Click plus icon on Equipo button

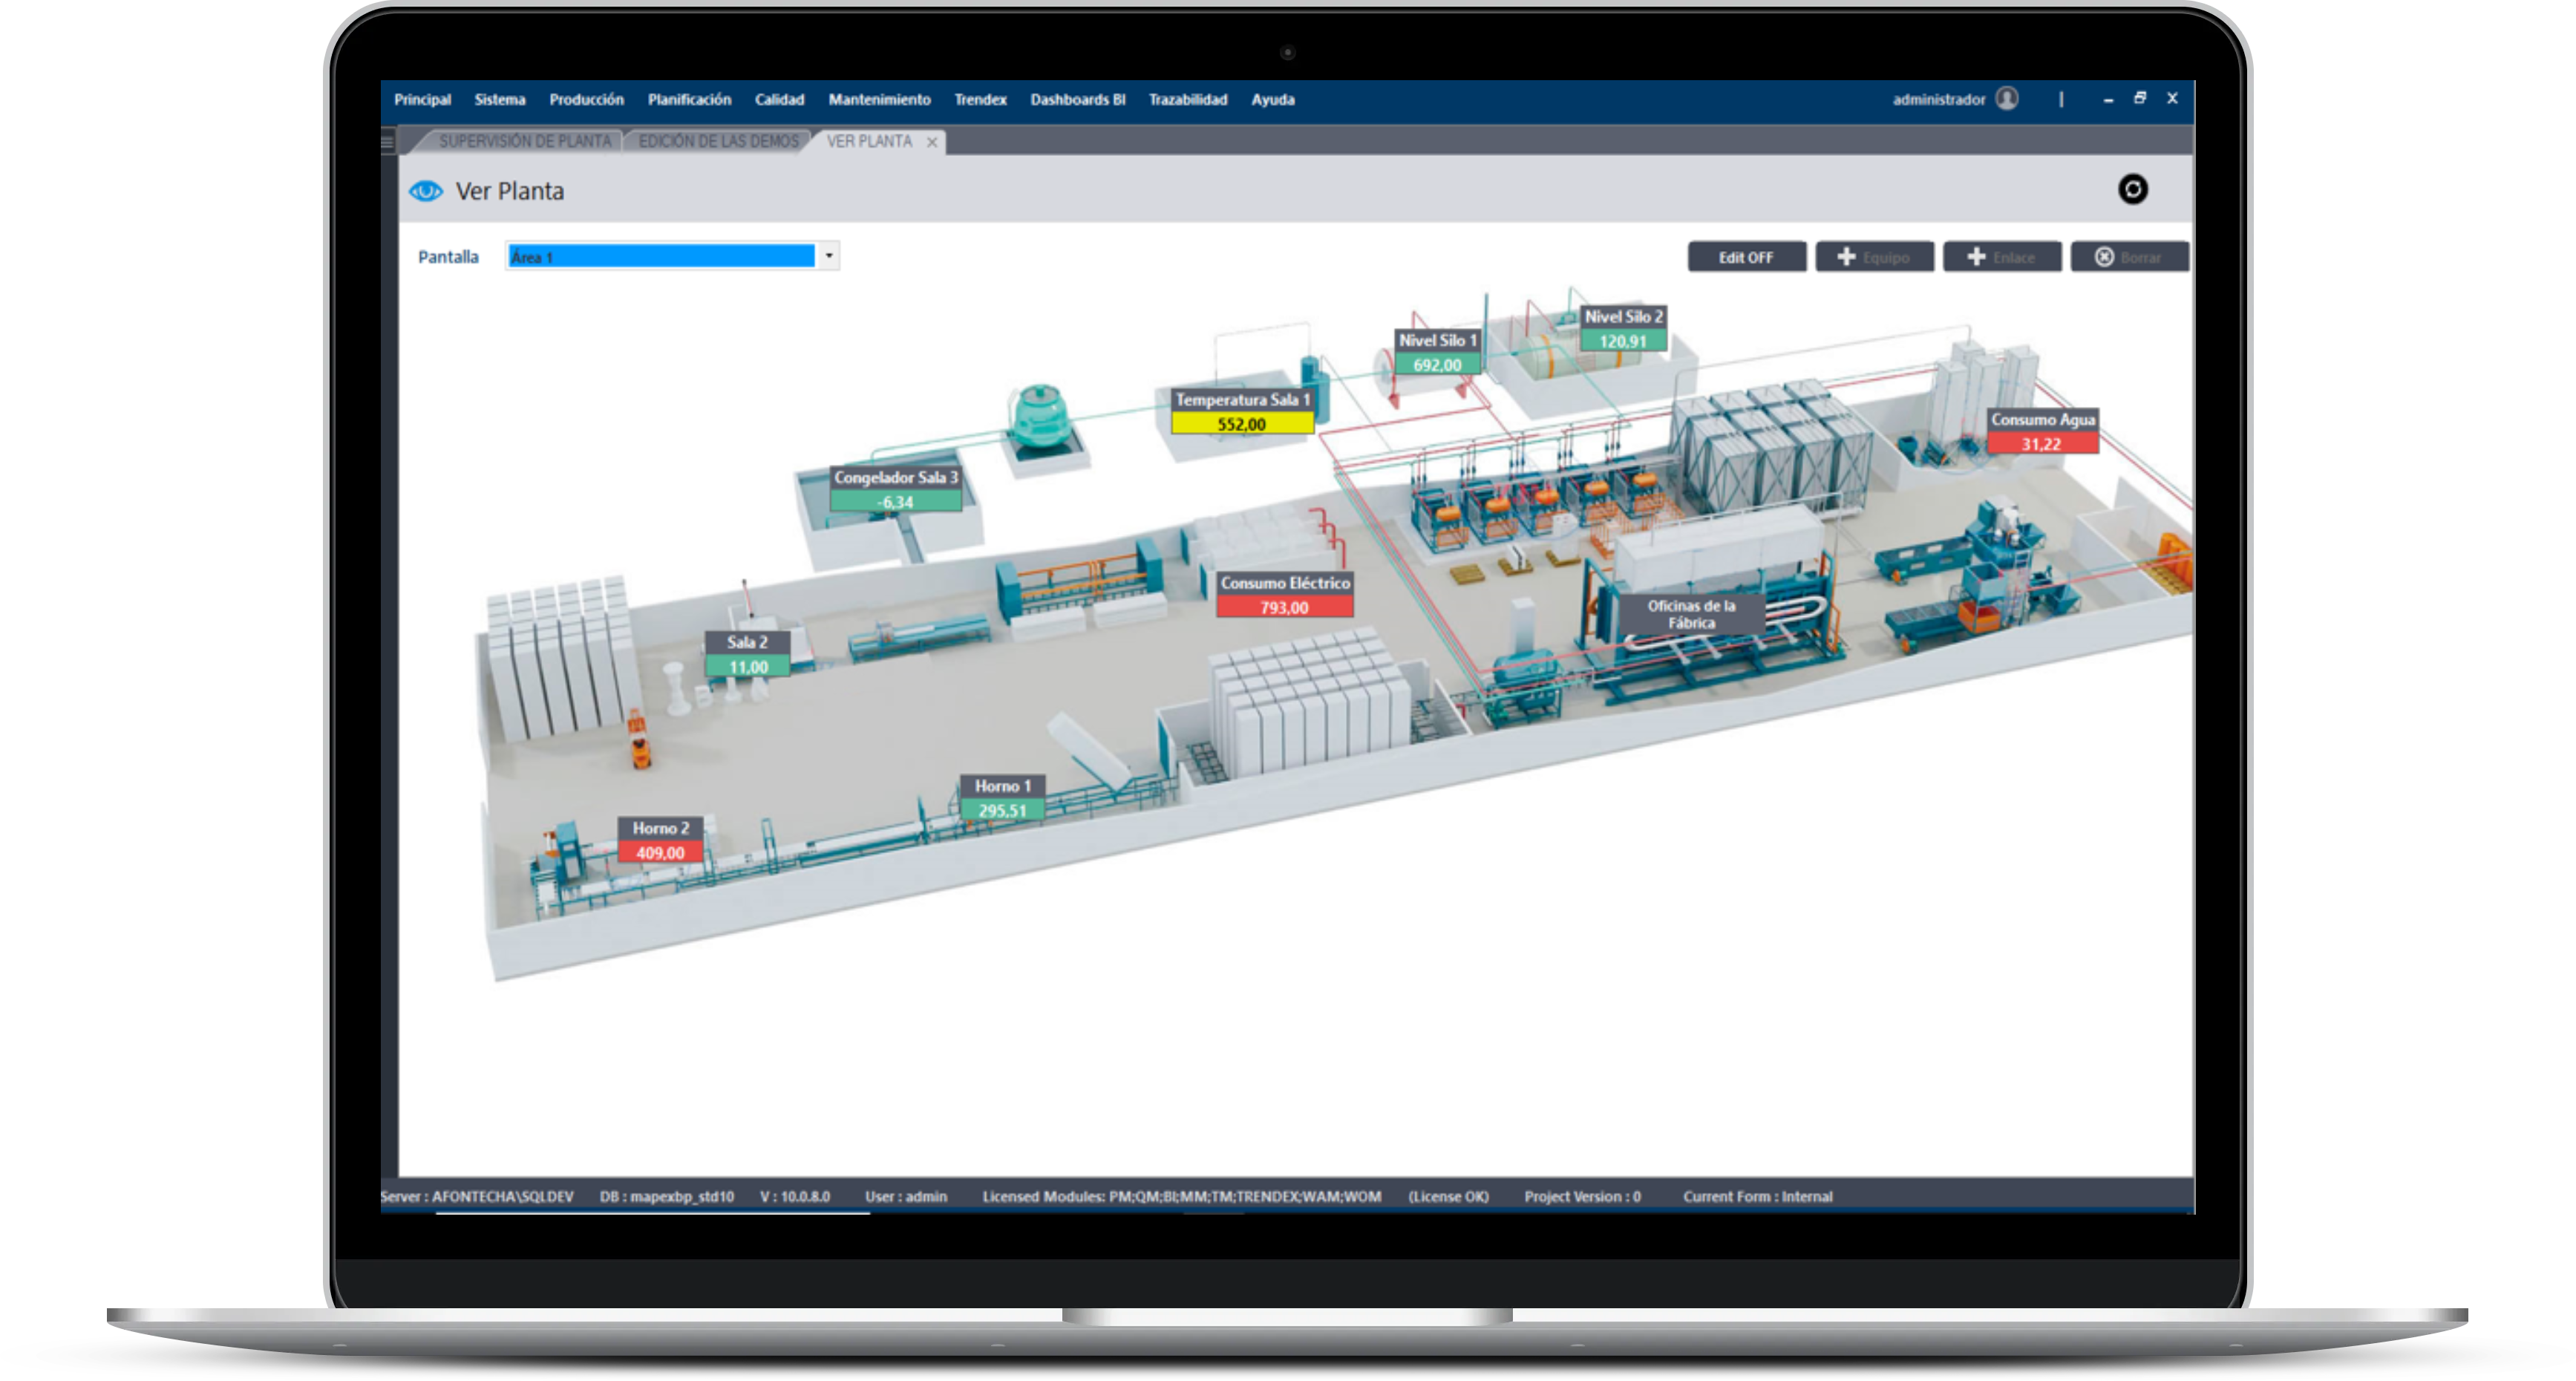(1847, 257)
